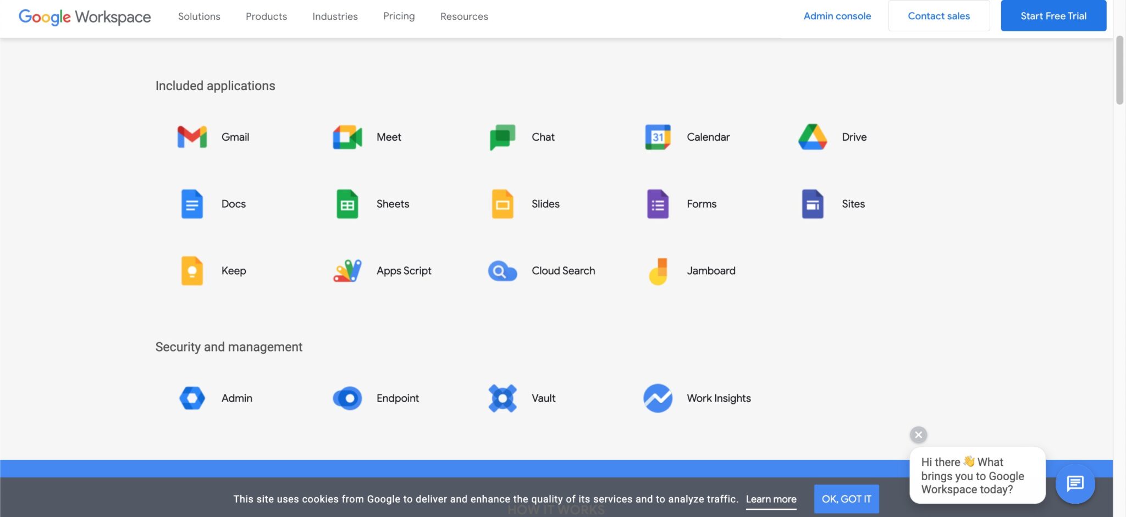Select the Google Drive icon

click(812, 137)
